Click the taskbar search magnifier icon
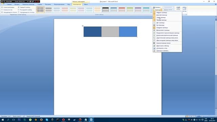 pyautogui.click(x=8, y=120)
